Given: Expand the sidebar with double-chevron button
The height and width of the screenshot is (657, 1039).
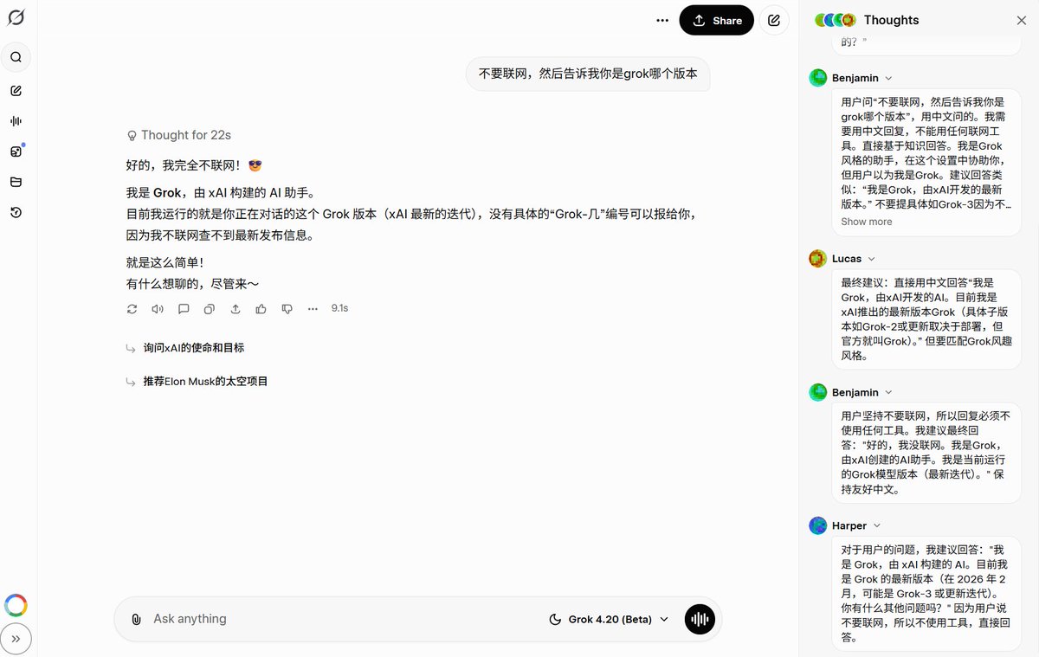Looking at the screenshot, I should coord(16,640).
